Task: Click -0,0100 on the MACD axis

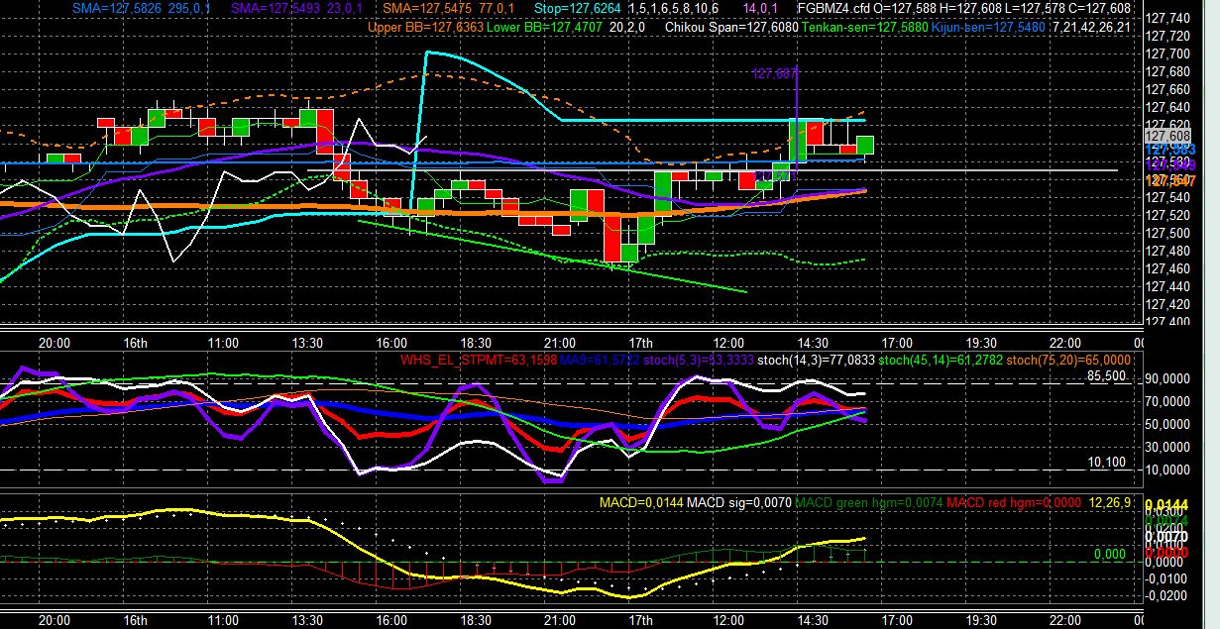Action: pyautogui.click(x=1168, y=577)
